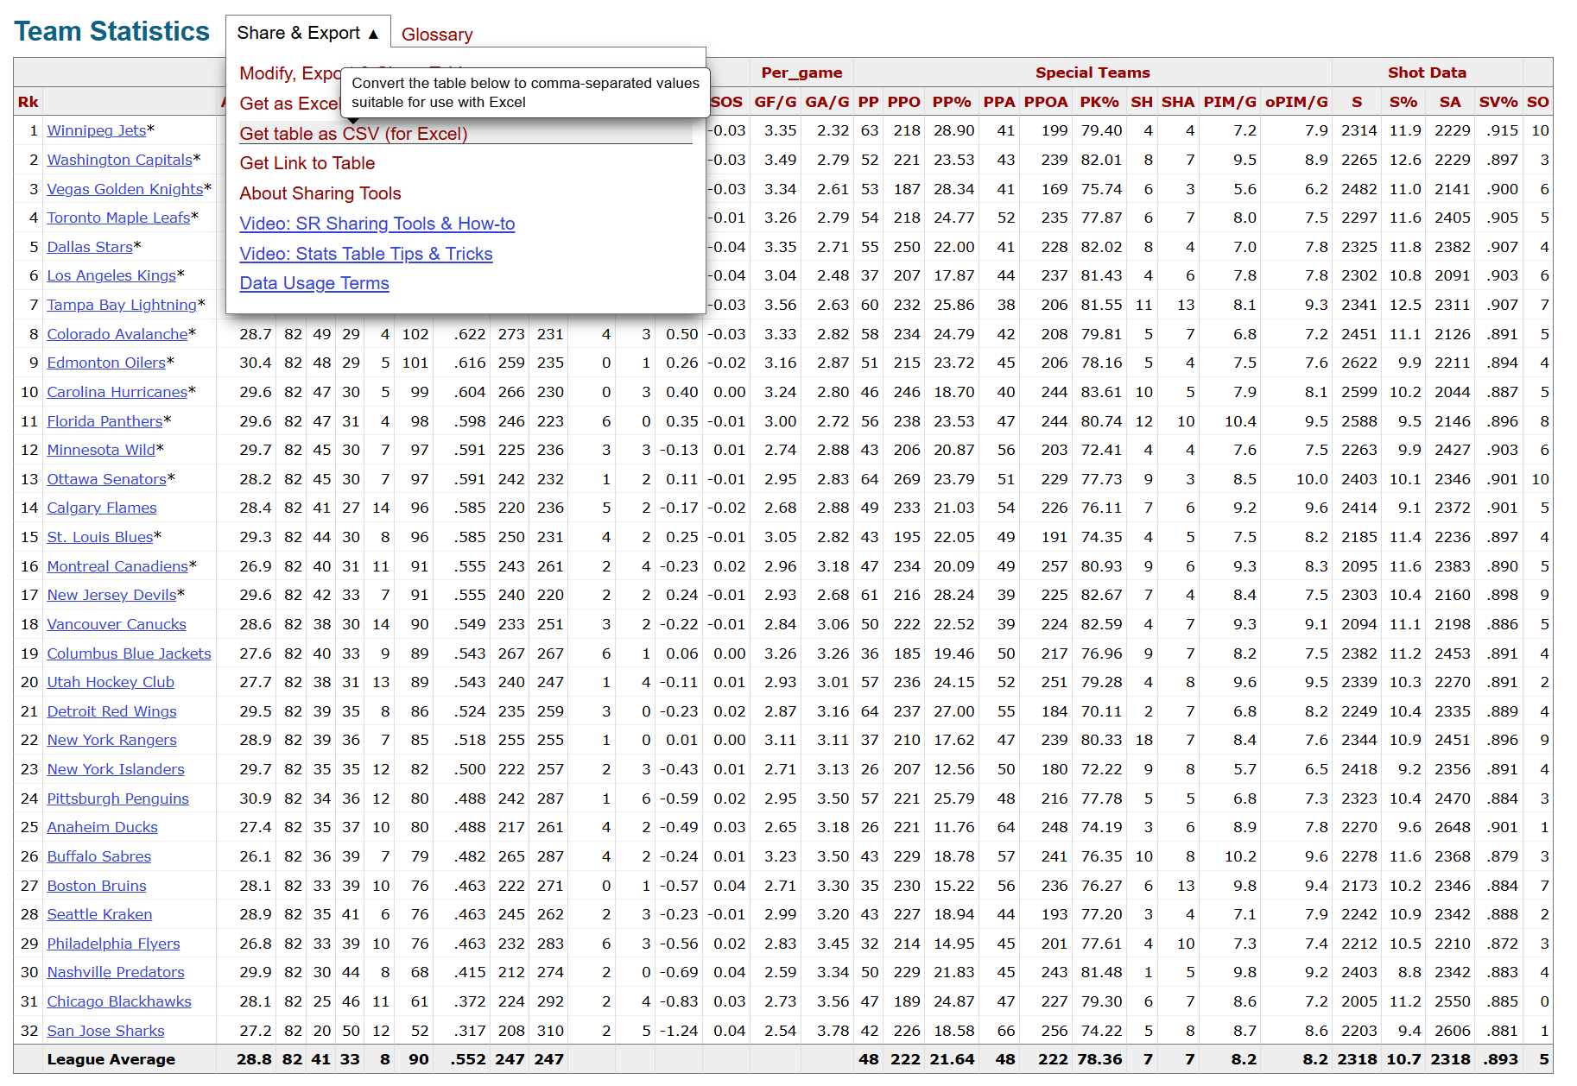This screenshot has width=1577, height=1086.
Task: Sort by S% column header
Action: click(1403, 102)
